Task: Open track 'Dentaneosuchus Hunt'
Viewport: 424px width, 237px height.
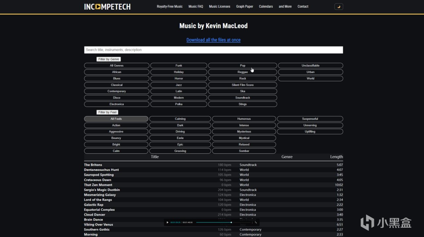Action: pos(101,170)
